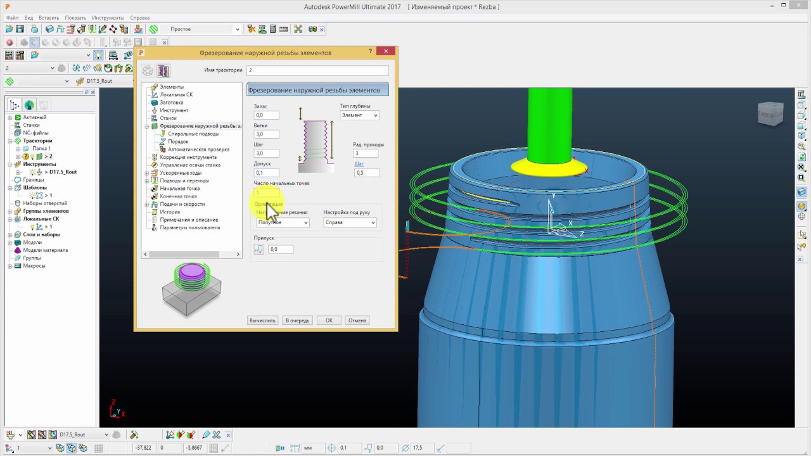Select Начальная точка in the dialog tree

click(x=179, y=189)
